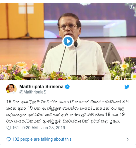Expand conversation with right chevron arrow
136x148 pixels.
(x=128, y=140)
